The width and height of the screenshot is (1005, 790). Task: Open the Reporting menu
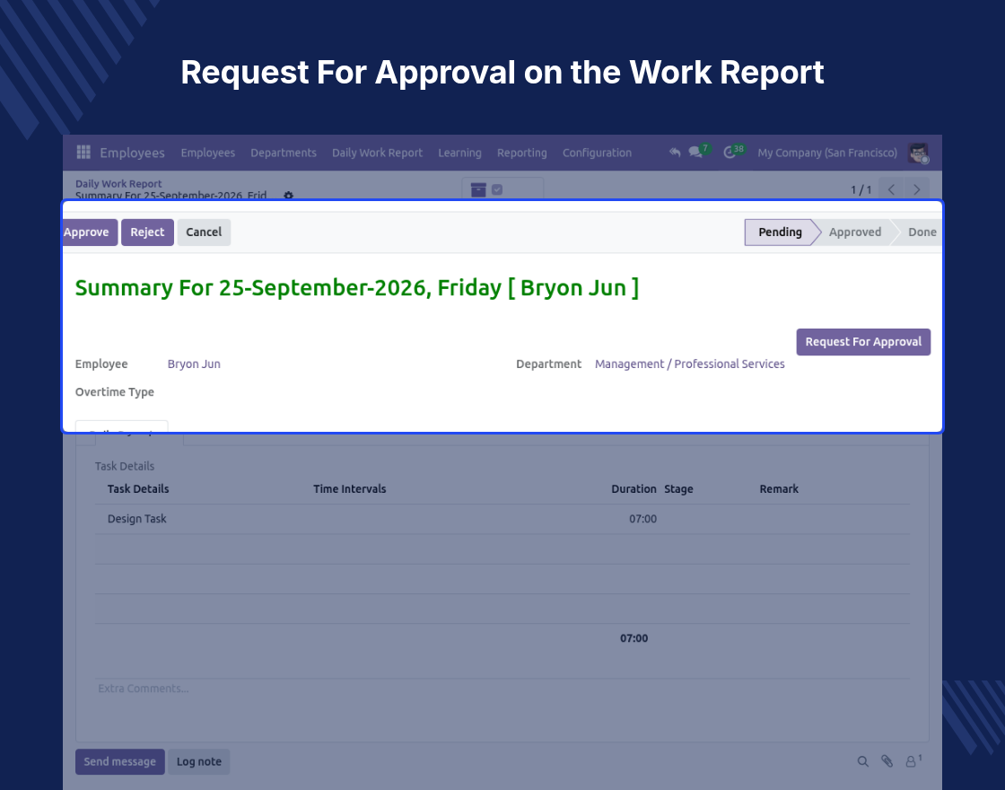click(x=521, y=153)
